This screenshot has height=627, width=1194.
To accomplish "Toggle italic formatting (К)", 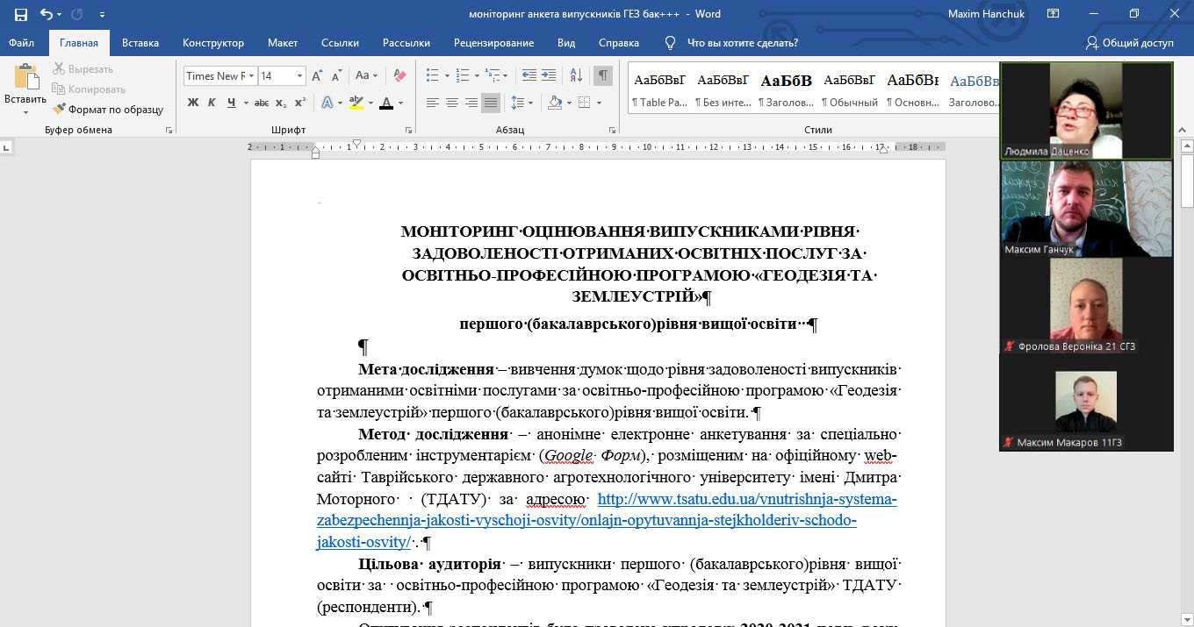I will (212, 103).
